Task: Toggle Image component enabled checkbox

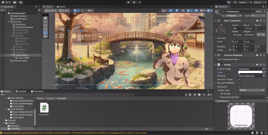Action: click(x=222, y=65)
